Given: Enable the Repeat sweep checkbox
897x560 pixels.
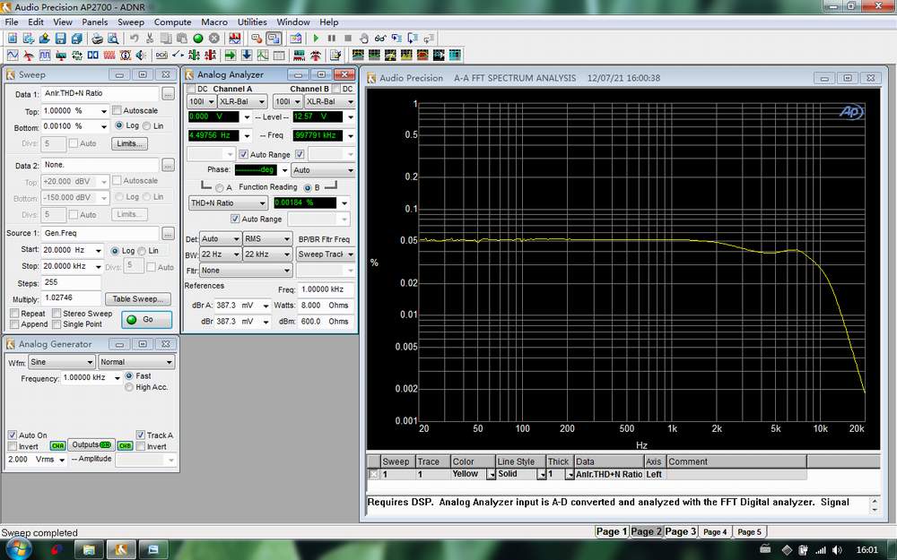Looking at the screenshot, I should (14, 313).
